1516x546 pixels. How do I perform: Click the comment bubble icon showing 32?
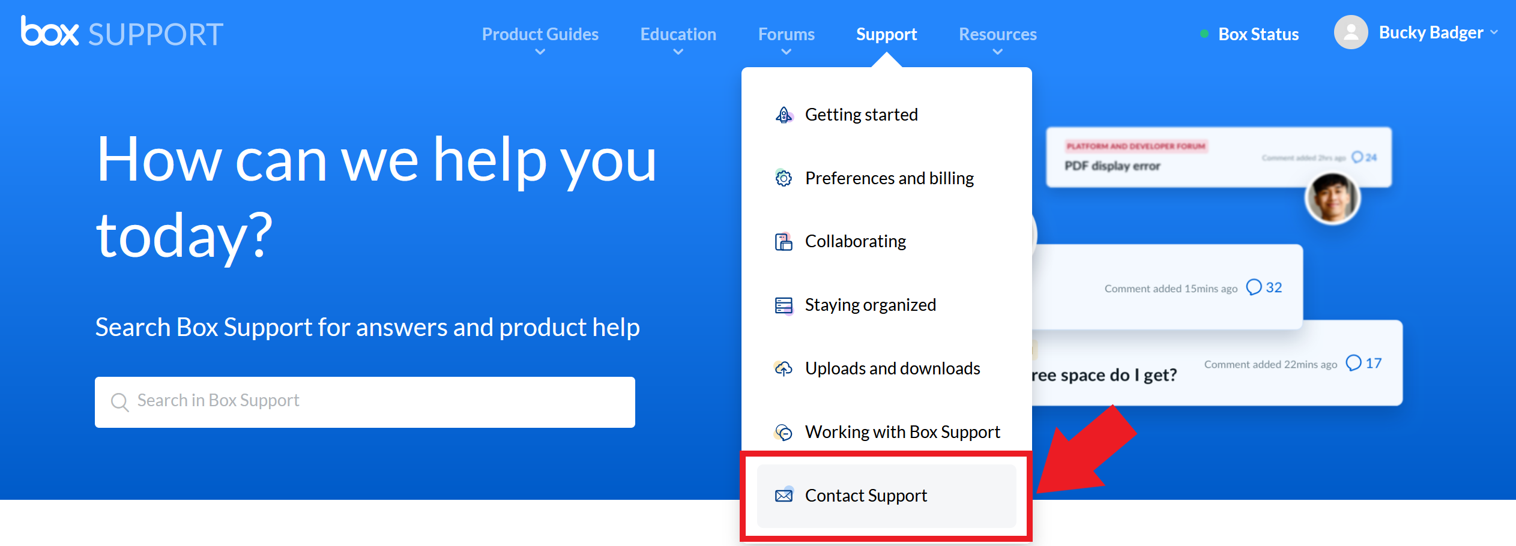[1254, 287]
